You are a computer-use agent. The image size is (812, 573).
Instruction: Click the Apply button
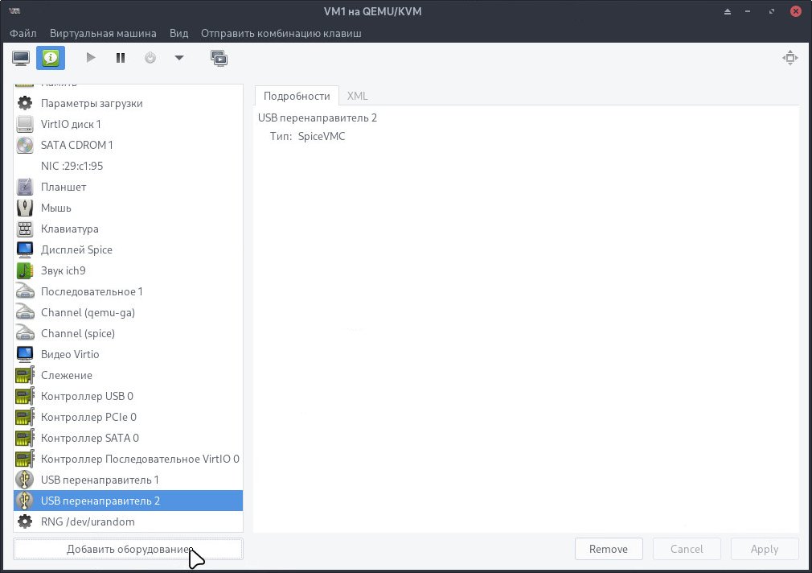[x=764, y=548]
